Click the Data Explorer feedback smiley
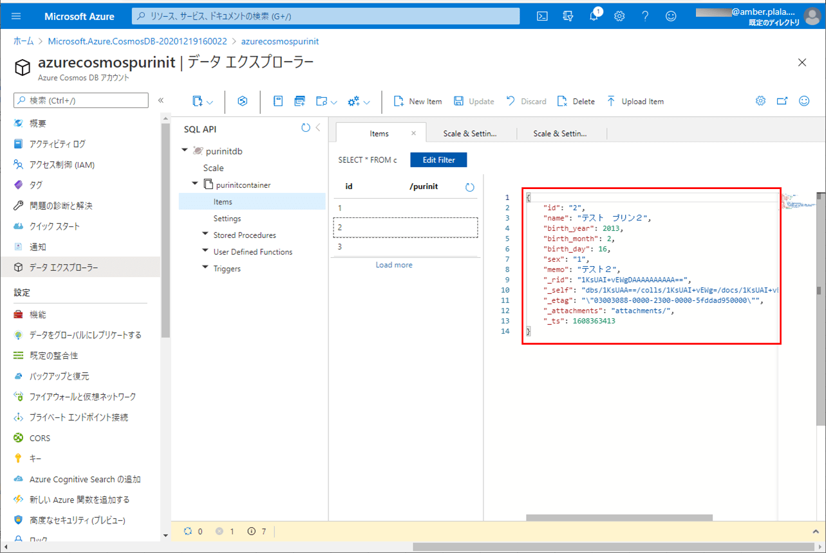Viewport: 826px width, 553px height. coord(804,101)
